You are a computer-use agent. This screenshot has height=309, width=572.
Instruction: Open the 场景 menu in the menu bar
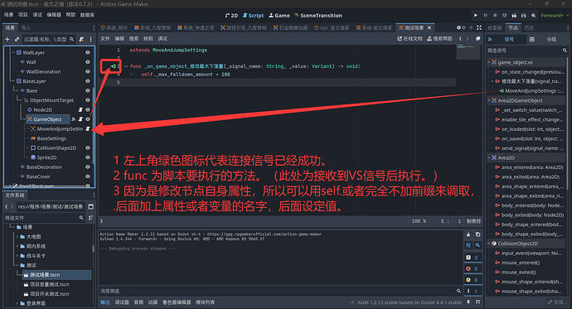pyautogui.click(x=8, y=15)
